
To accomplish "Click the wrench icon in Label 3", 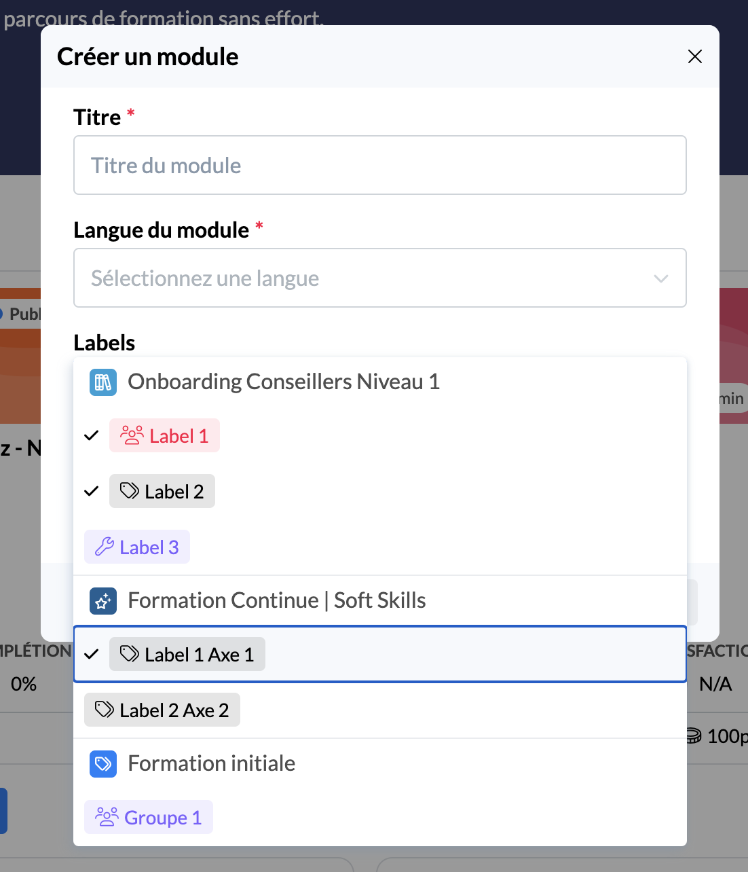I will [104, 547].
